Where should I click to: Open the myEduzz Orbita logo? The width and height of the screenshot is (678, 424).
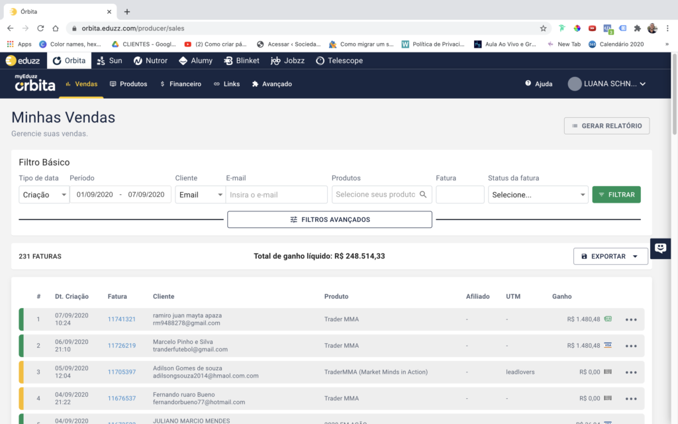tap(35, 83)
